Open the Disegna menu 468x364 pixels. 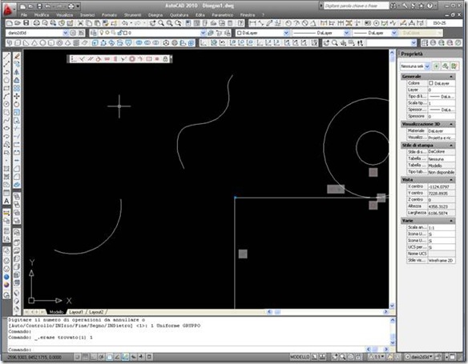155,15
